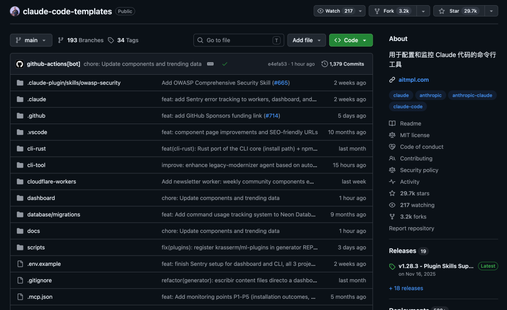Click the repository owner avatar

pyautogui.click(x=15, y=11)
